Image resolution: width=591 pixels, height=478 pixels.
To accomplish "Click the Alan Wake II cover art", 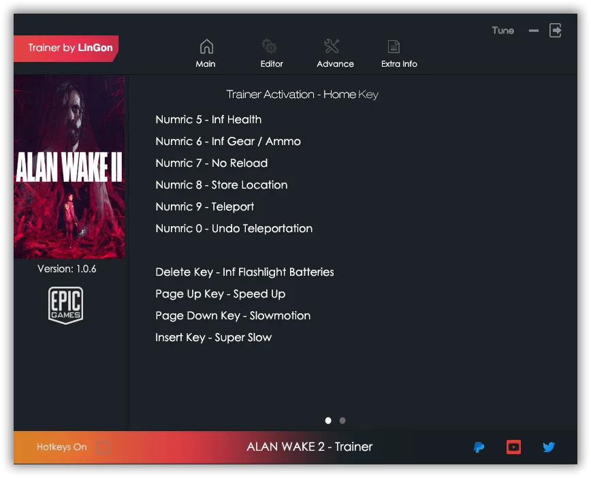I will [x=68, y=167].
